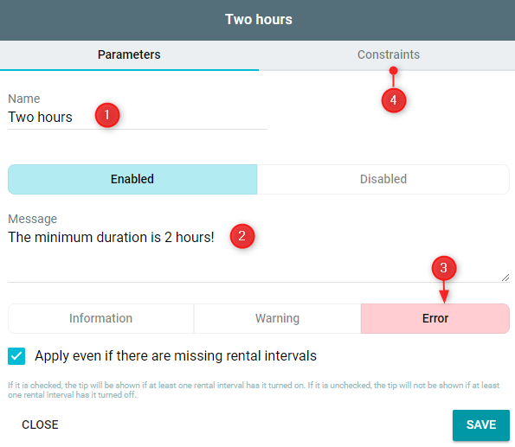The width and height of the screenshot is (515, 447).
Task: Choose the Warning message type
Action: click(277, 318)
